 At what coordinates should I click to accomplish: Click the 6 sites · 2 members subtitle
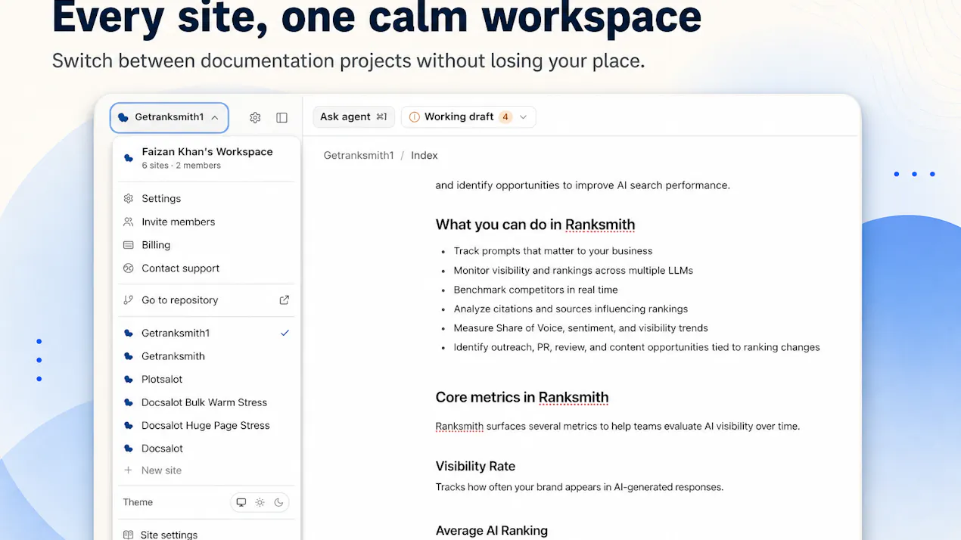pyautogui.click(x=182, y=166)
